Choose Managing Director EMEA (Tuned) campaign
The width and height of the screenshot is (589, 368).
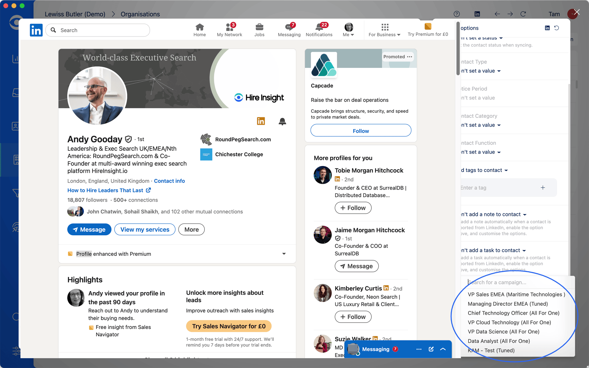pos(508,304)
